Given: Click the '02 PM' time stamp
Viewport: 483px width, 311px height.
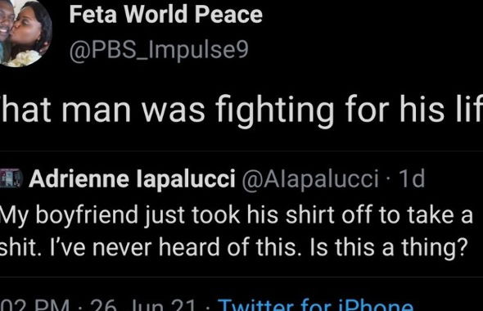Looking at the screenshot, I should click(34, 304).
